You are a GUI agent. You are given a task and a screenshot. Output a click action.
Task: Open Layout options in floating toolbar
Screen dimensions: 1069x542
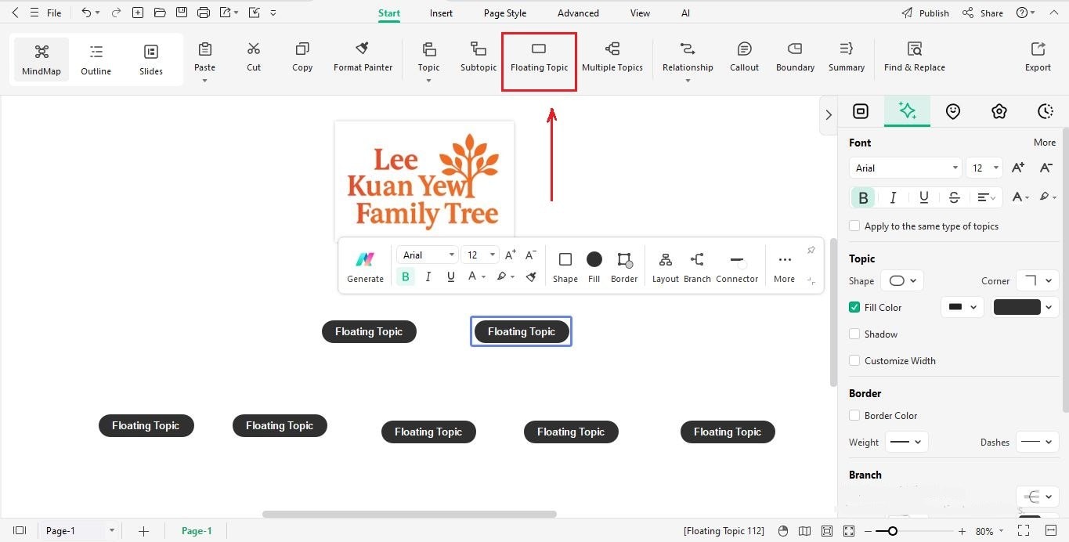[x=665, y=266]
